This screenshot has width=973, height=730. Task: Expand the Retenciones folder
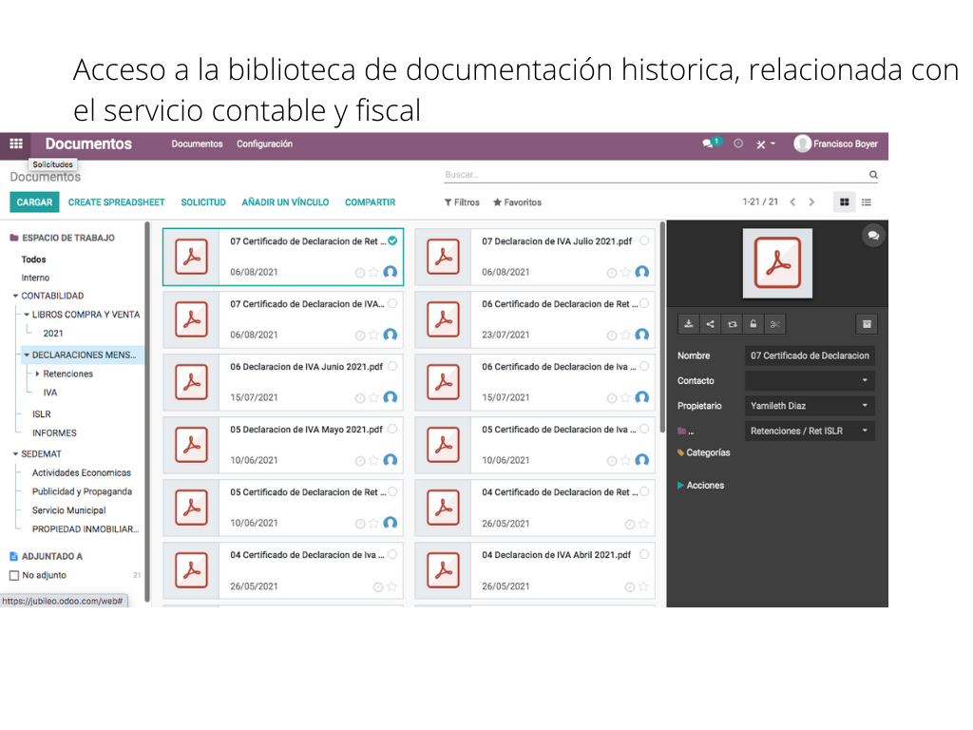click(x=37, y=374)
